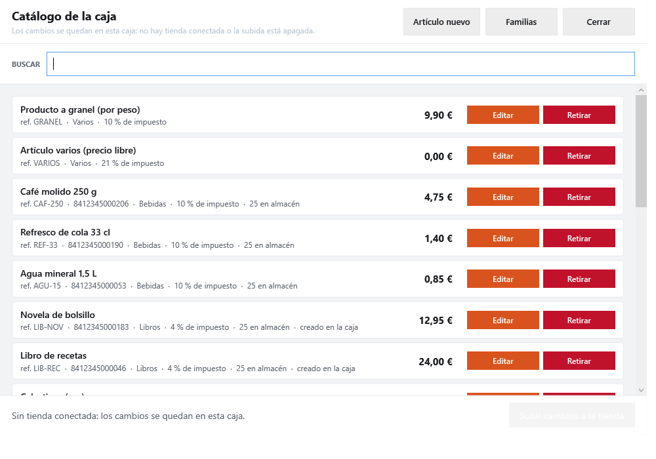Click the price 0,00 €
Image resolution: width=656 pixels, height=459 pixels.
(x=438, y=156)
